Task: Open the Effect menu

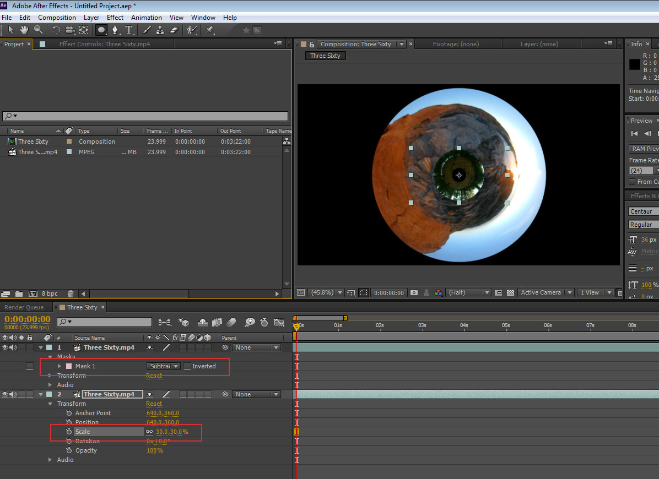Action: coord(115,18)
